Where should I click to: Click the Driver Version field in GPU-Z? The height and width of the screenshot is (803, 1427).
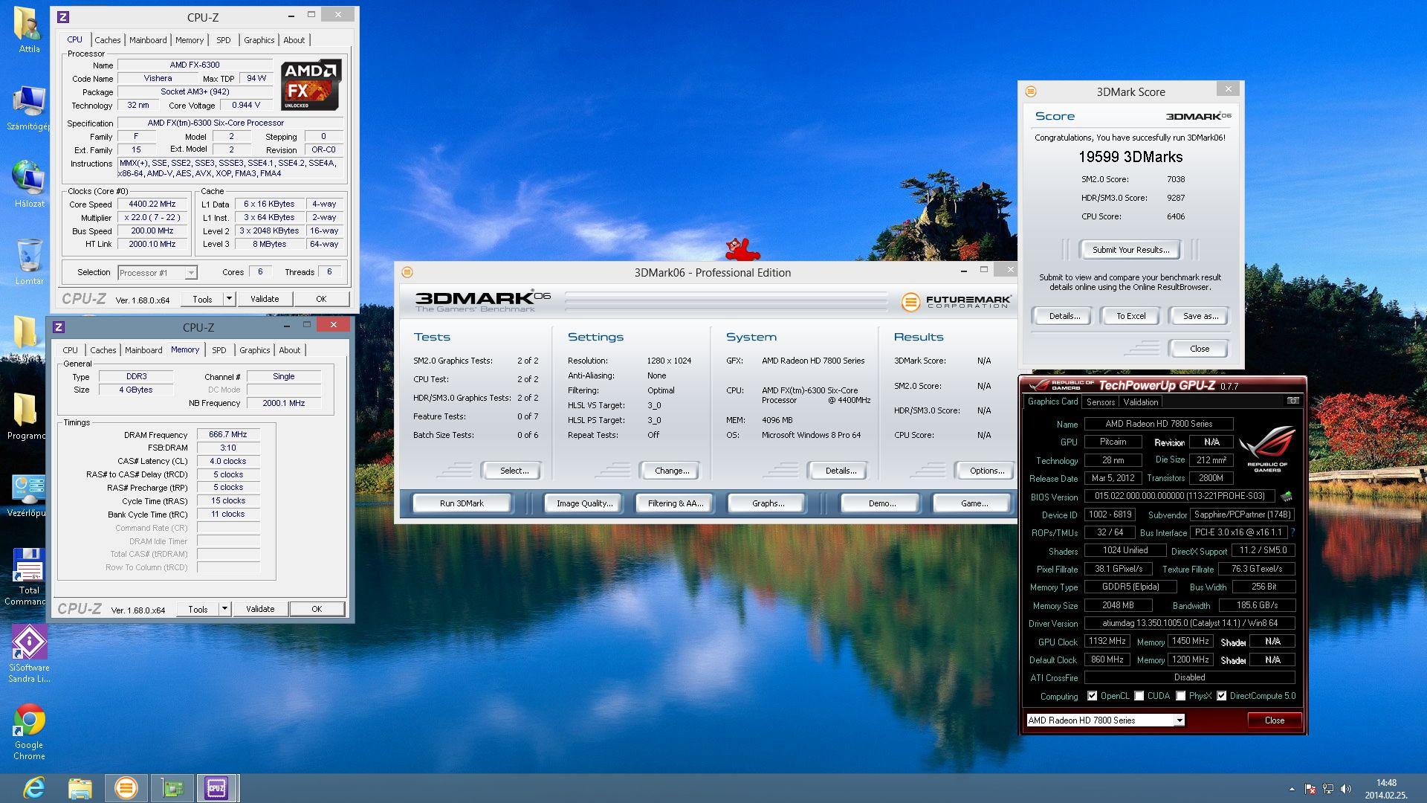pos(1189,623)
